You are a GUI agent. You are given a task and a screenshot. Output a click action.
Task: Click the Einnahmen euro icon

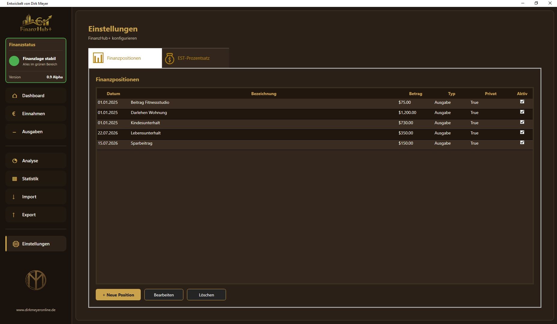(x=14, y=114)
